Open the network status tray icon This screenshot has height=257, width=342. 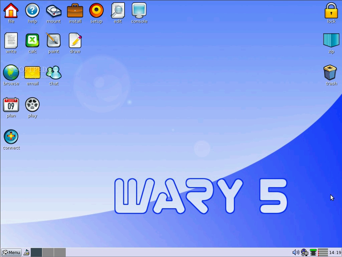[x=304, y=252]
